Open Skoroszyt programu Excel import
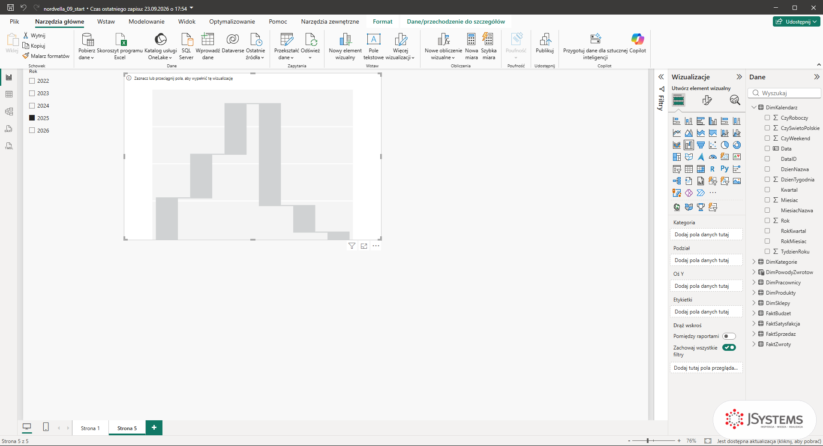The height and width of the screenshot is (446, 823). pyautogui.click(x=120, y=46)
